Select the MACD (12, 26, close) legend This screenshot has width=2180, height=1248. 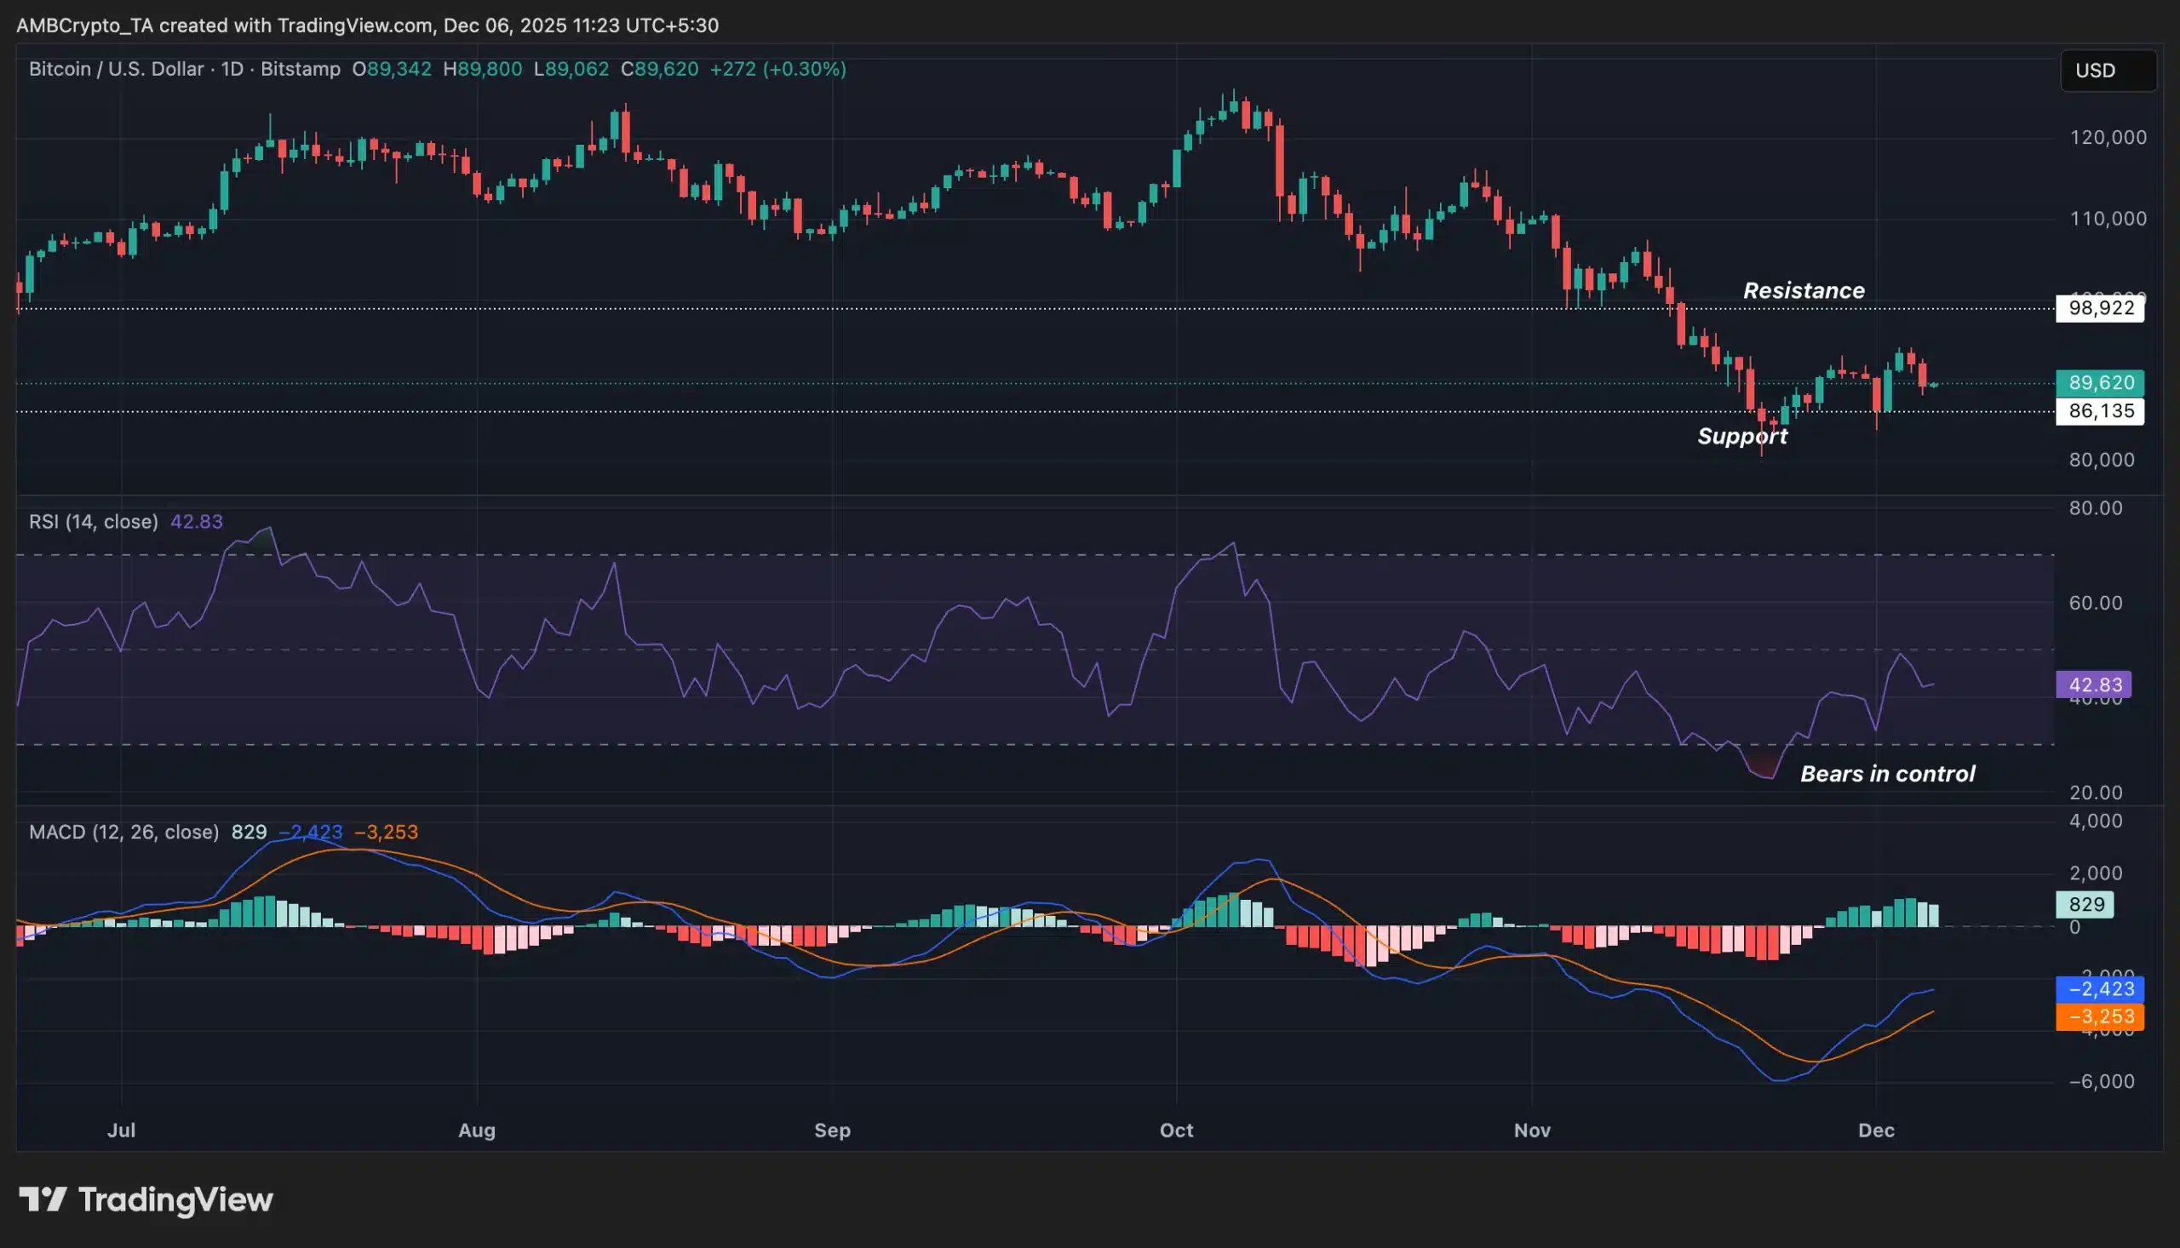pyautogui.click(x=123, y=832)
